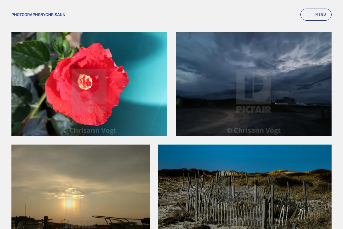Viewport: 343px width, 229px height.
Task: Select Chrisann Vogt copyright on hibiscus photo
Action: [x=89, y=131]
